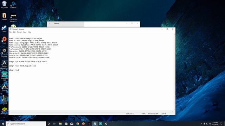Click the Cortana circle on taskbar
This screenshot has width=225, height=126.
[x=49, y=124]
